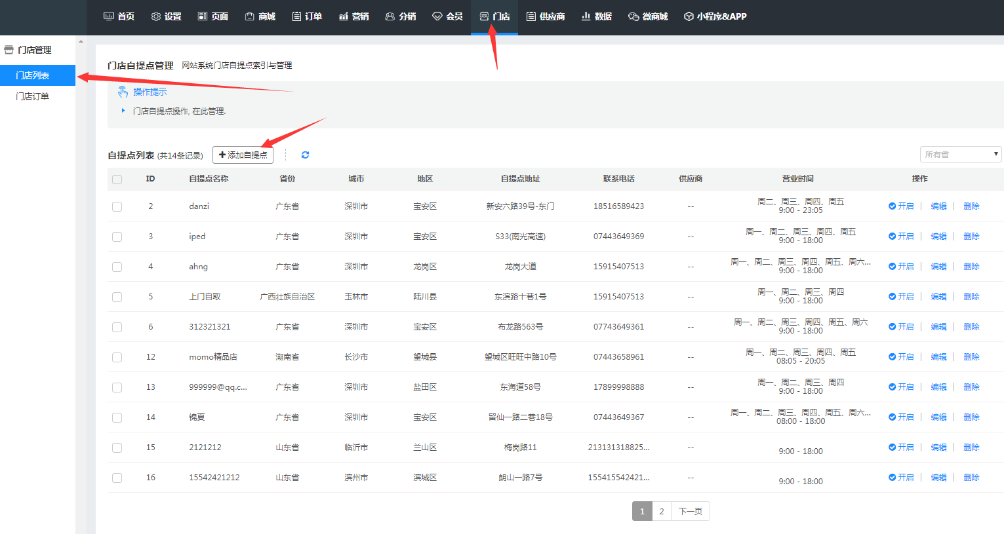1004x534 pixels.
Task: Open the 订单 menu in top navigation
Action: point(307,16)
